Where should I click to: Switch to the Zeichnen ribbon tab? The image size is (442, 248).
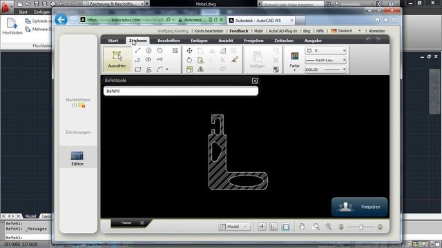(x=138, y=41)
